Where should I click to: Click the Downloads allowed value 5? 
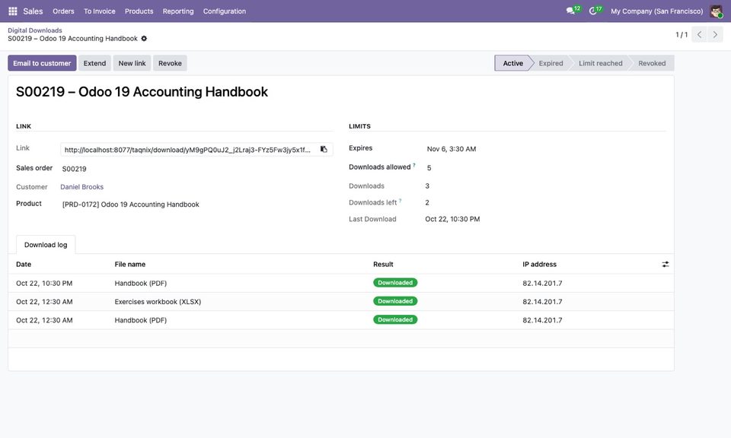[429, 167]
